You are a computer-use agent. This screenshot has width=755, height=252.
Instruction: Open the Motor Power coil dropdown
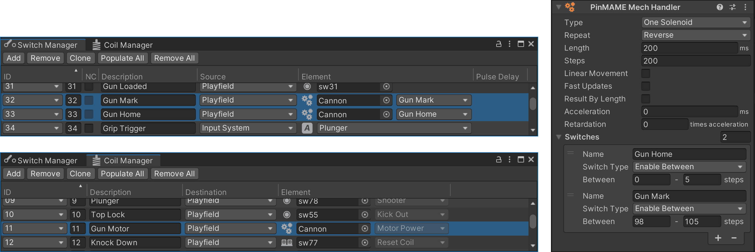[411, 229]
